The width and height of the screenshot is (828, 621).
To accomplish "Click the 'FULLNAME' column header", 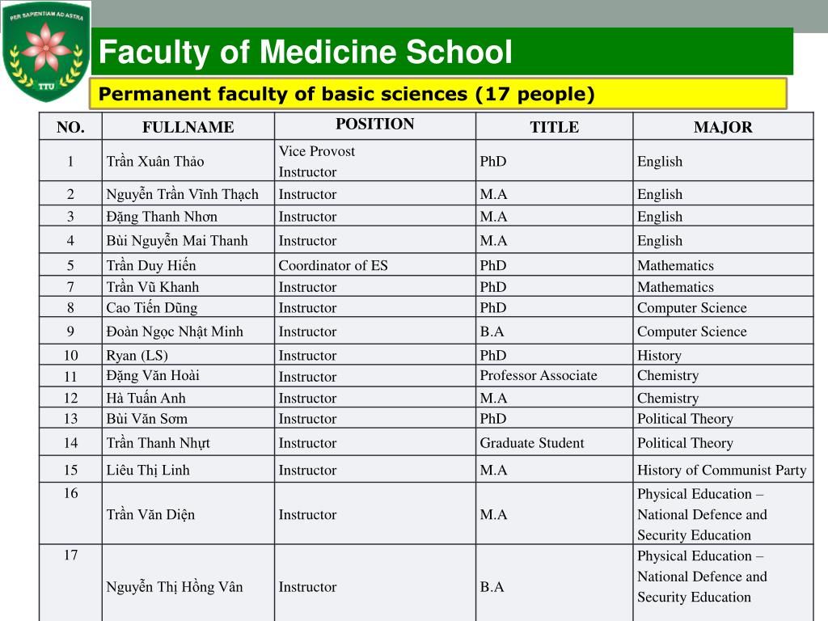I will pos(188,127).
